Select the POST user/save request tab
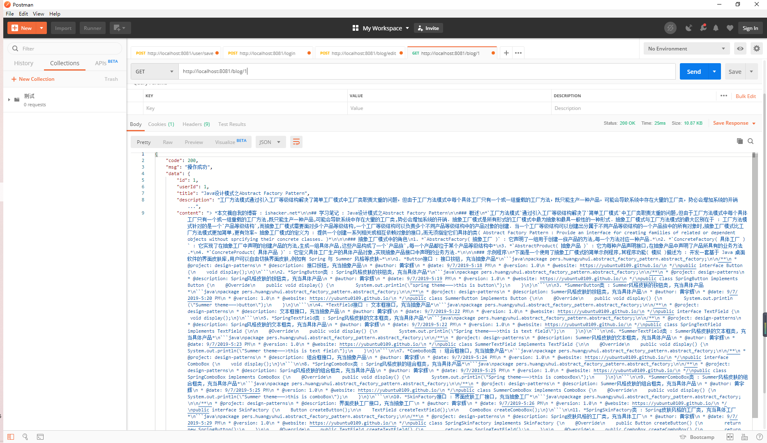The image size is (767, 443). 176,53
